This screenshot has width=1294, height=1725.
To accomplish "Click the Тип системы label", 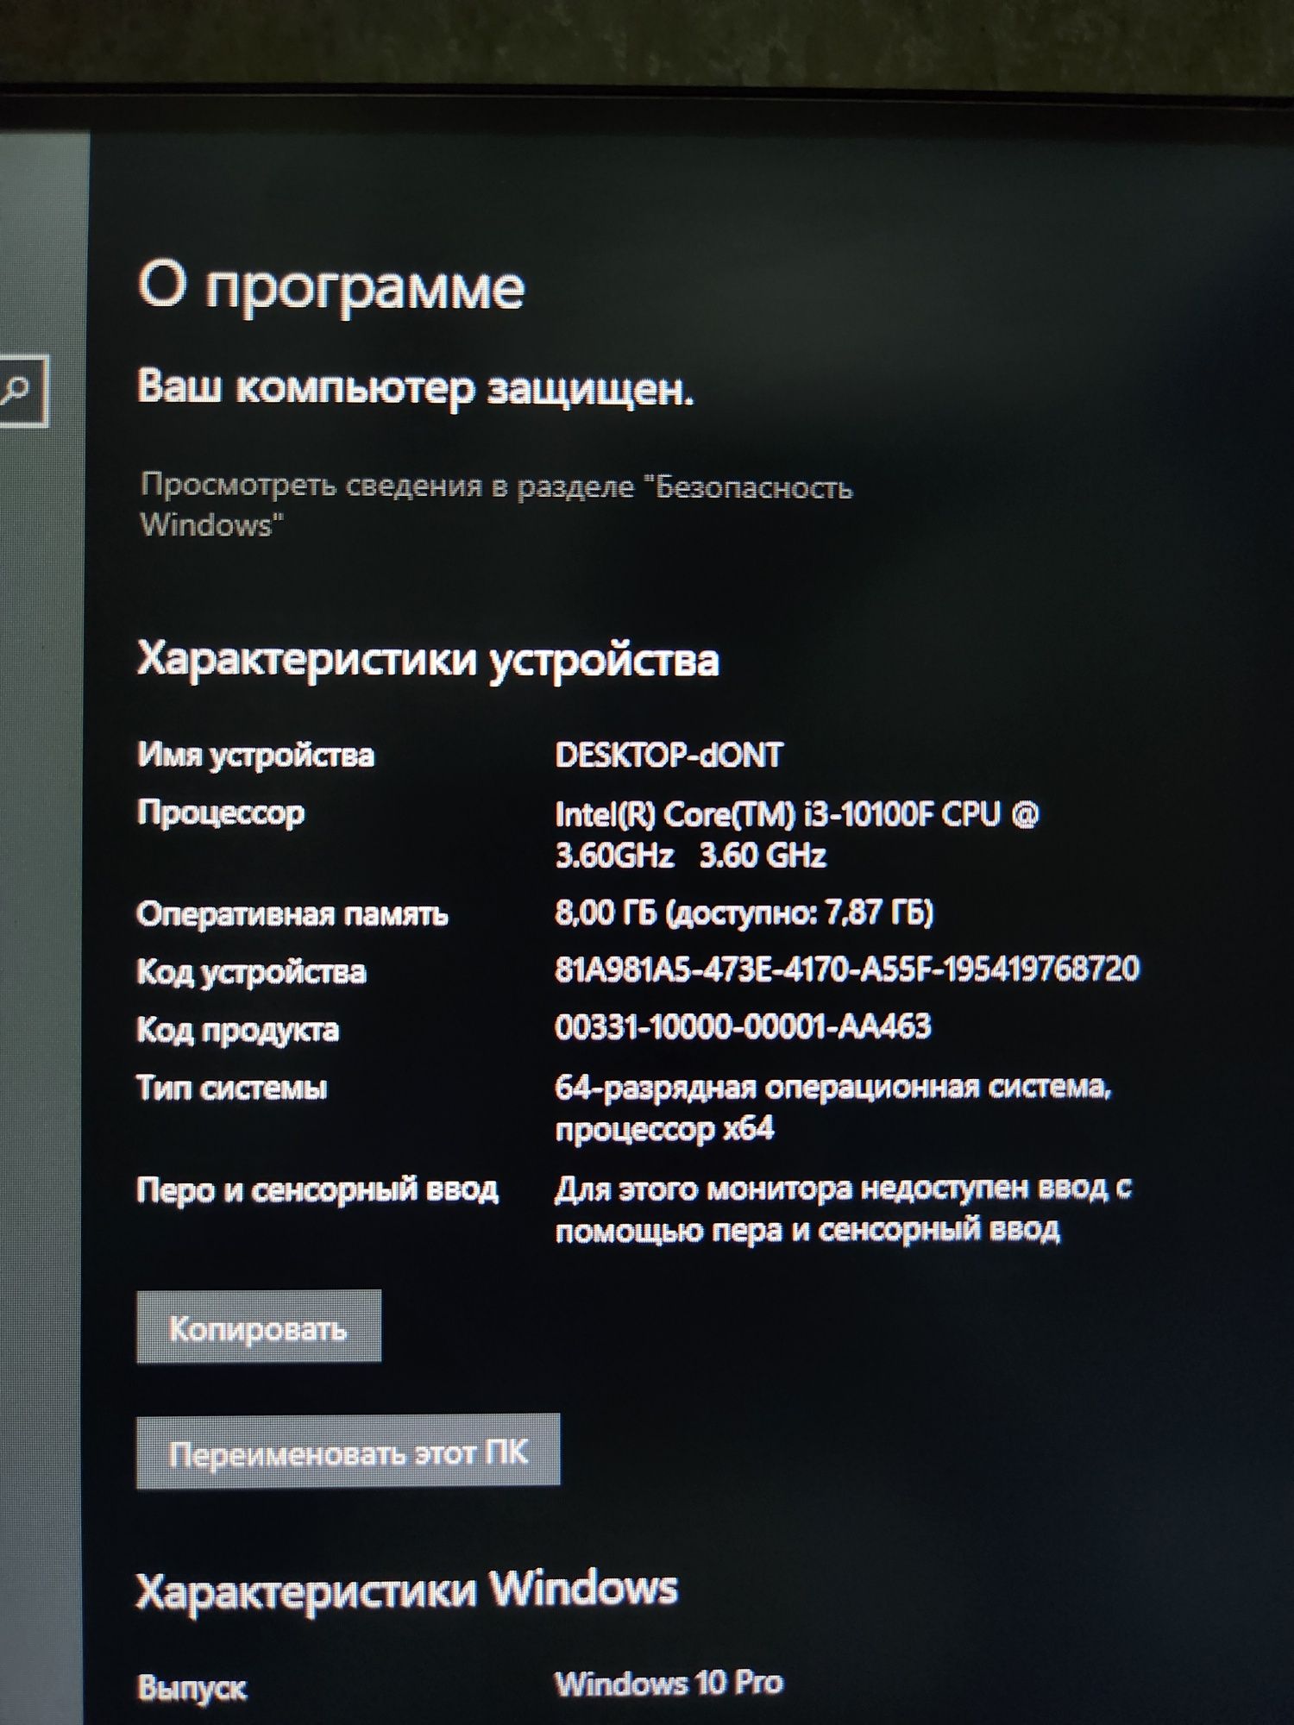I will pos(232,1087).
